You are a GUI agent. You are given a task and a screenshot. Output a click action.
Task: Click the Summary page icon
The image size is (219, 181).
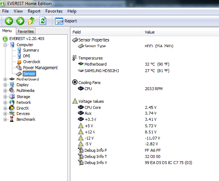[19, 50]
